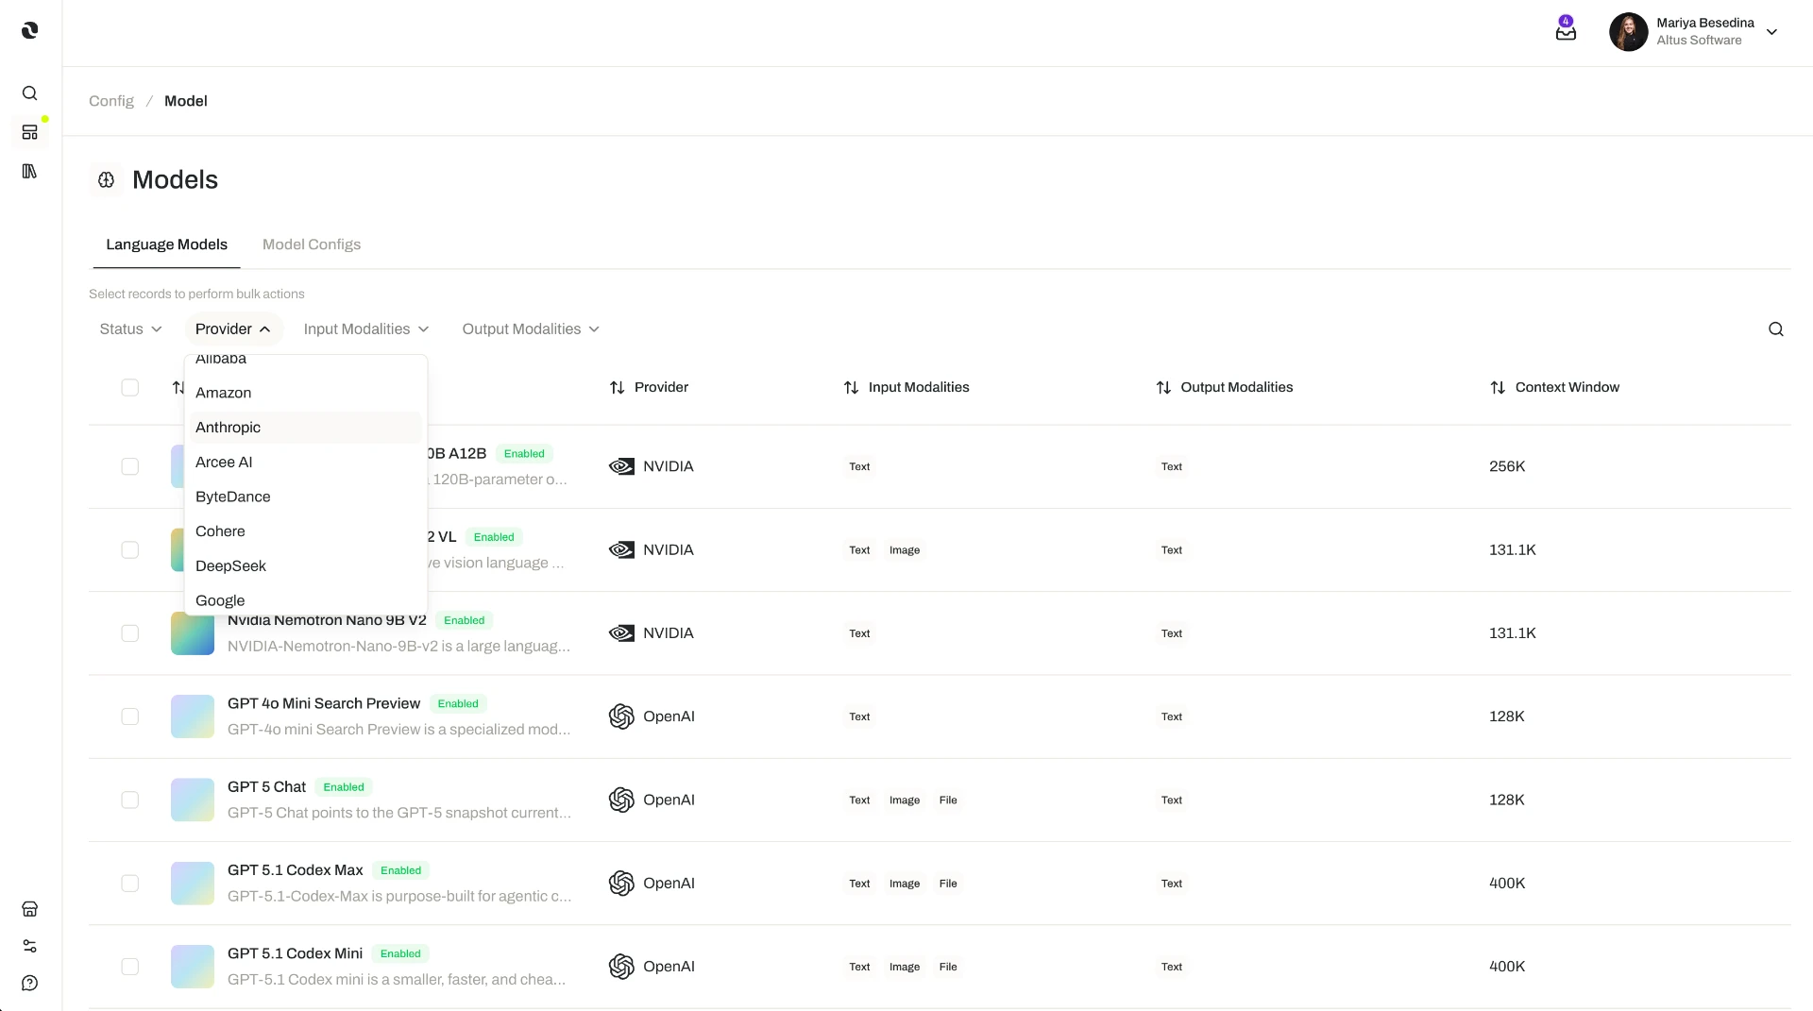Image resolution: width=1813 pixels, height=1011 pixels.
Task: Go to Config in the breadcrumb
Action: [x=111, y=101]
